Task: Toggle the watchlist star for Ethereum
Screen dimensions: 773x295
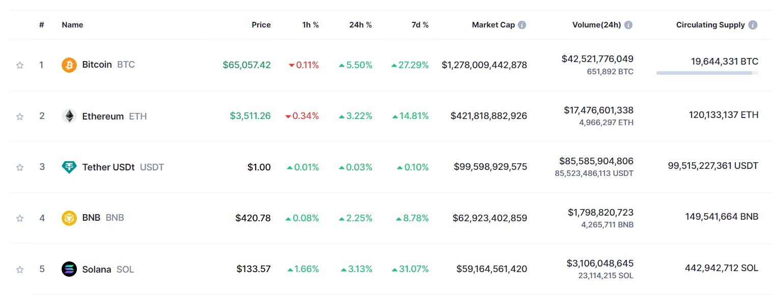Action: pyautogui.click(x=20, y=116)
